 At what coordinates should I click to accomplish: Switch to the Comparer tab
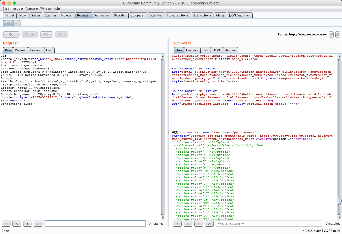138,15
